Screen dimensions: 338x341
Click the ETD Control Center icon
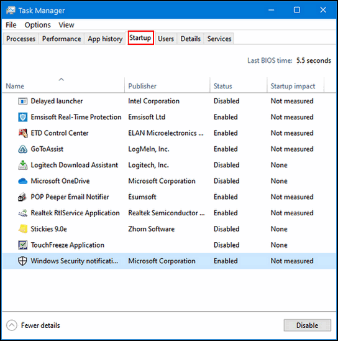point(22,133)
